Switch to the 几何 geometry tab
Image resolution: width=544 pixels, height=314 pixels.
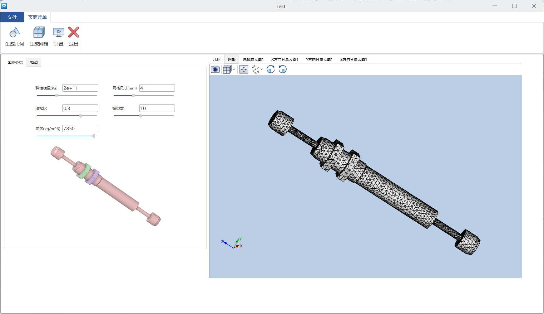[217, 59]
